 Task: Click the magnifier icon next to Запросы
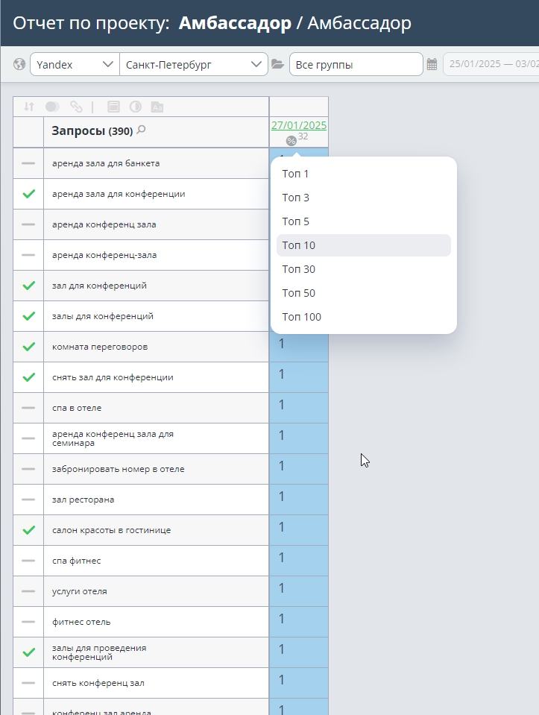pyautogui.click(x=142, y=130)
